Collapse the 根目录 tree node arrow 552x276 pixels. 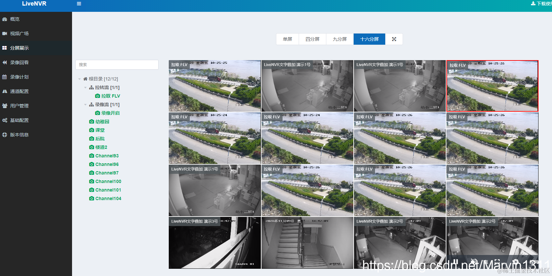point(79,79)
